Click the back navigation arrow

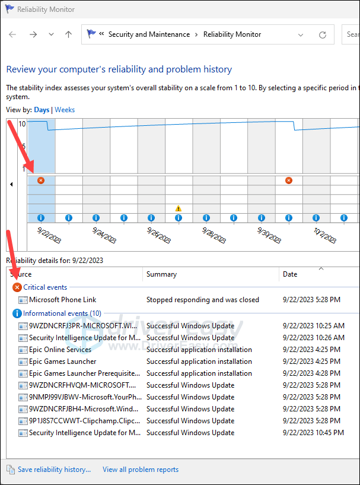pos(12,34)
